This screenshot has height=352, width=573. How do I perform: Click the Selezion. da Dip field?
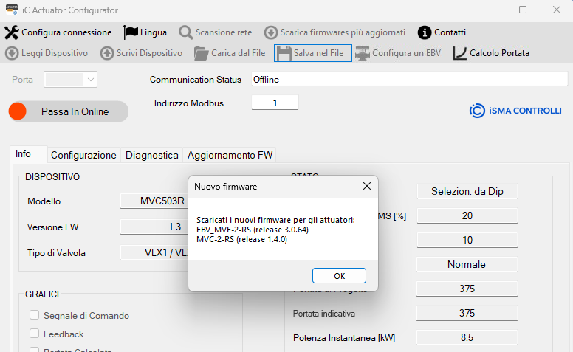click(467, 191)
